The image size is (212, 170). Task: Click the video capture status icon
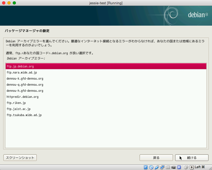point(173,167)
